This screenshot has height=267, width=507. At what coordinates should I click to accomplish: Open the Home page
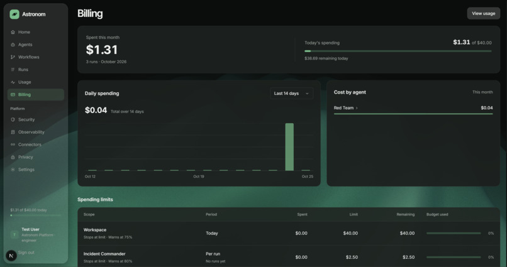pyautogui.click(x=36, y=32)
